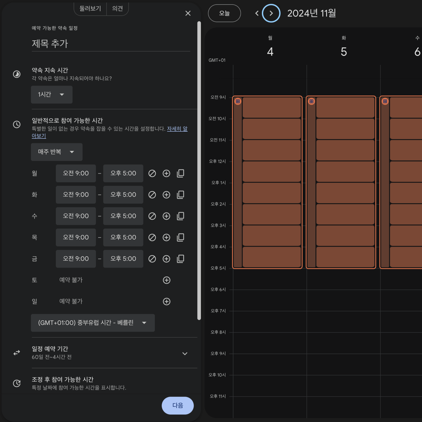Viewport: 422px width, 422px height.
Task: Click the 제목 추가 title field
Action: [x=111, y=44]
